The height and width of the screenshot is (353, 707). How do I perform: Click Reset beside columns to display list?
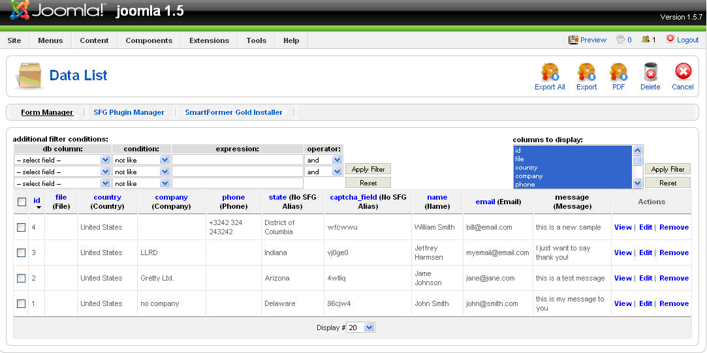(668, 183)
